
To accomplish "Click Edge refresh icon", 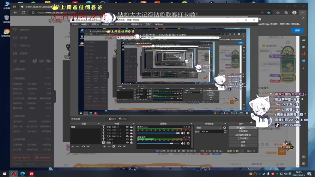I will (23, 13).
